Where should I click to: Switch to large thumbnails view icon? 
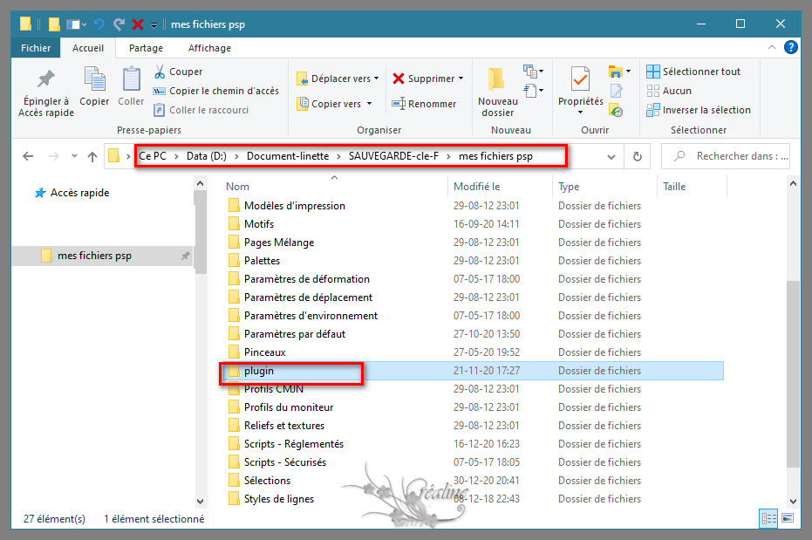pos(788,518)
